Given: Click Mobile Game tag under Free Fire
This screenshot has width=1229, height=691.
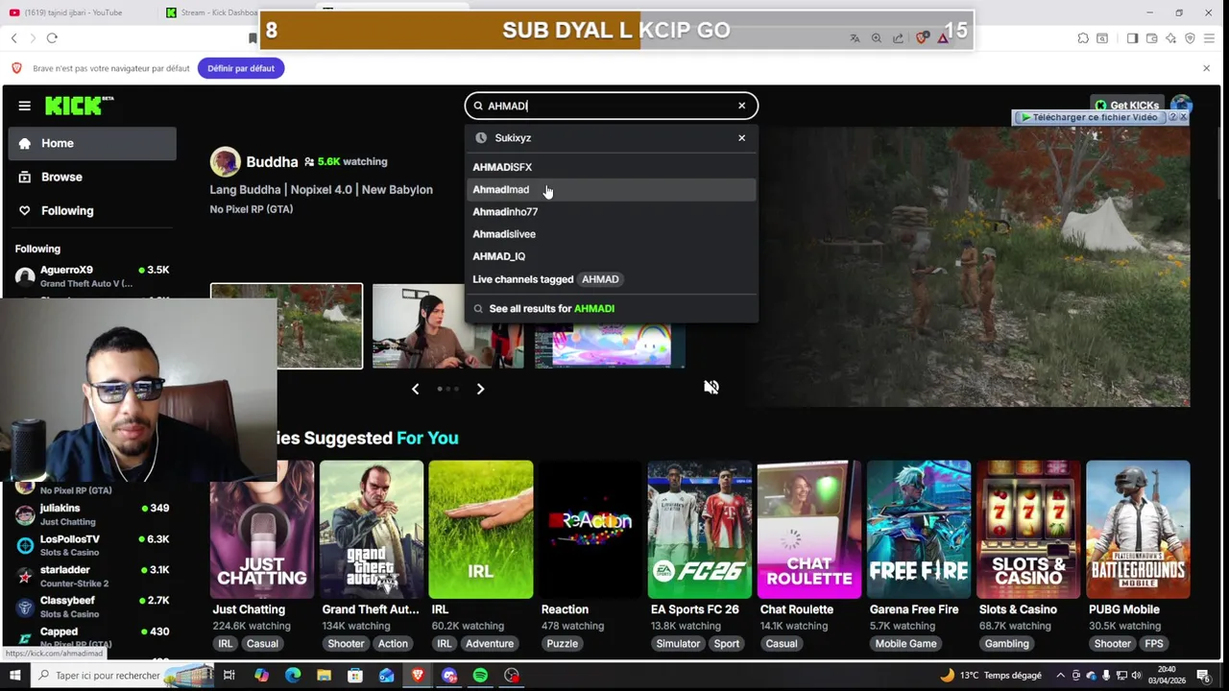Looking at the screenshot, I should (905, 644).
